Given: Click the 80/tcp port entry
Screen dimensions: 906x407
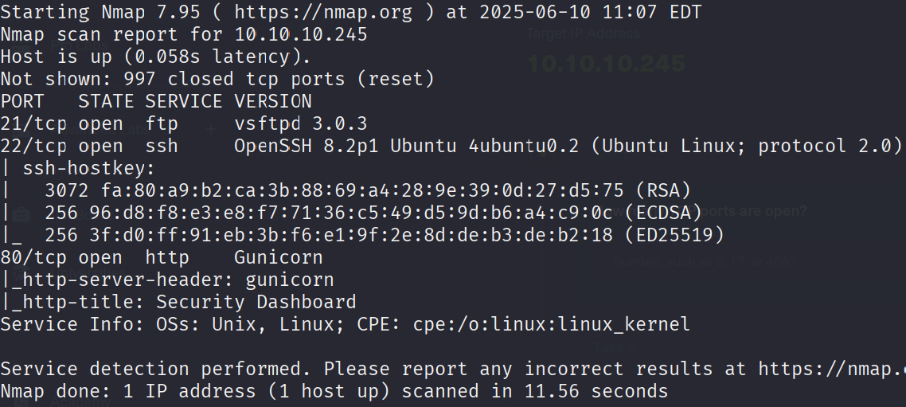Looking at the screenshot, I should 33,257.
